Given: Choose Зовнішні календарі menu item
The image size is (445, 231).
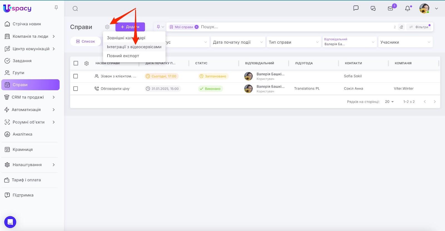Looking at the screenshot, I should click(x=134, y=38).
